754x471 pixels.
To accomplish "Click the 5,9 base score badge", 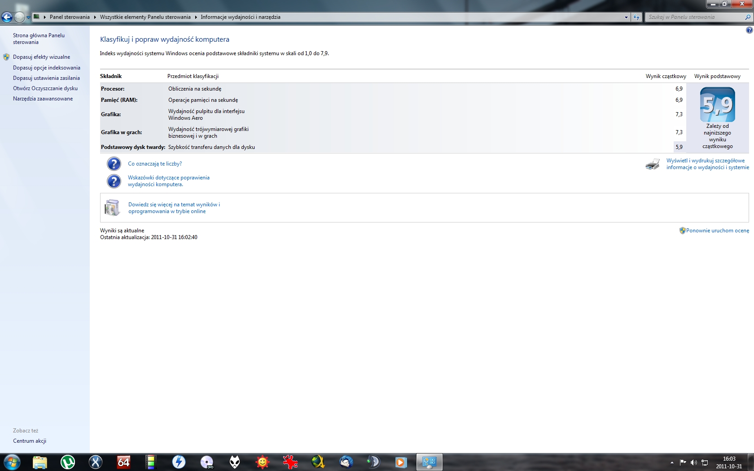I will [x=717, y=105].
